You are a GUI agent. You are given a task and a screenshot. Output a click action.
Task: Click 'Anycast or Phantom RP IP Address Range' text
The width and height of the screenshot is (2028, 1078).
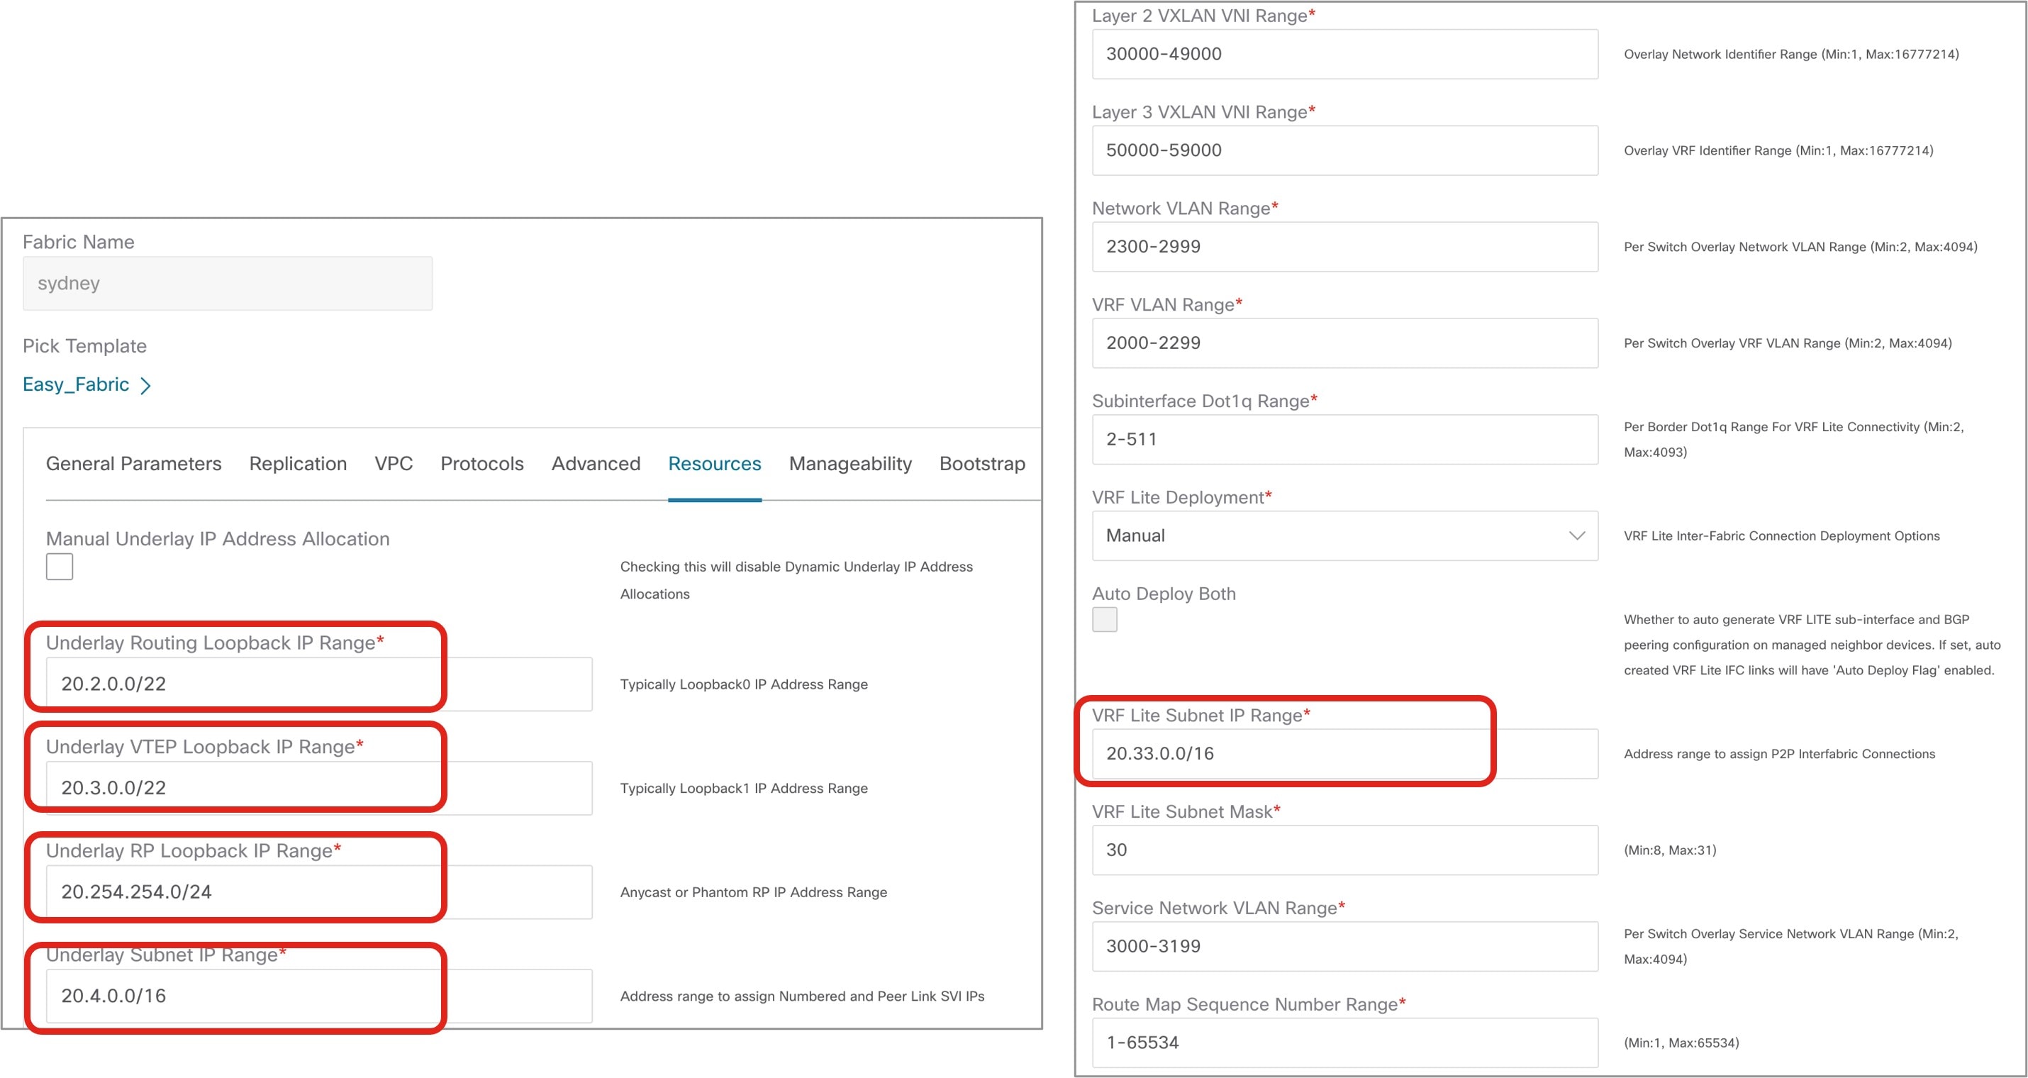click(754, 892)
